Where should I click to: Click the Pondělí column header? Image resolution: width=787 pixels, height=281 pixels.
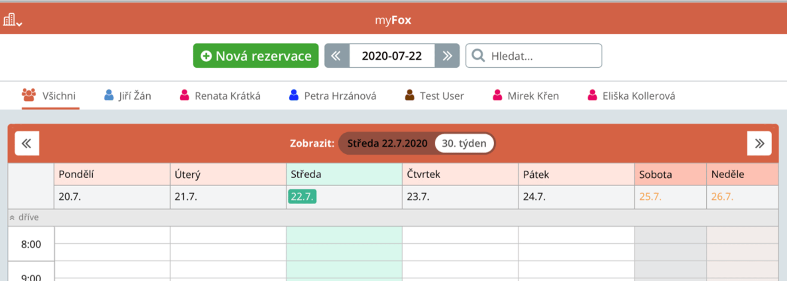tap(112, 174)
